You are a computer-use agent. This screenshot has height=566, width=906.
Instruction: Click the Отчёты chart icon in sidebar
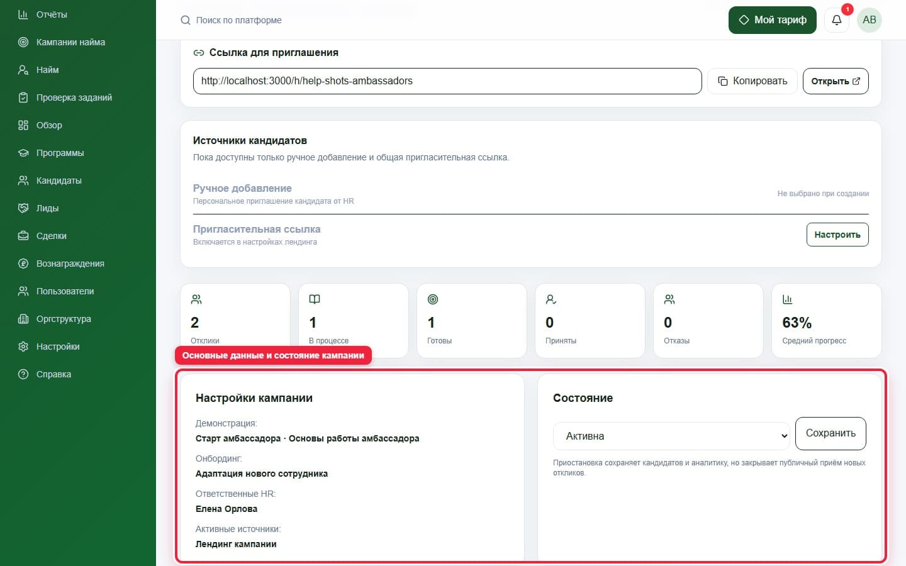(x=23, y=14)
